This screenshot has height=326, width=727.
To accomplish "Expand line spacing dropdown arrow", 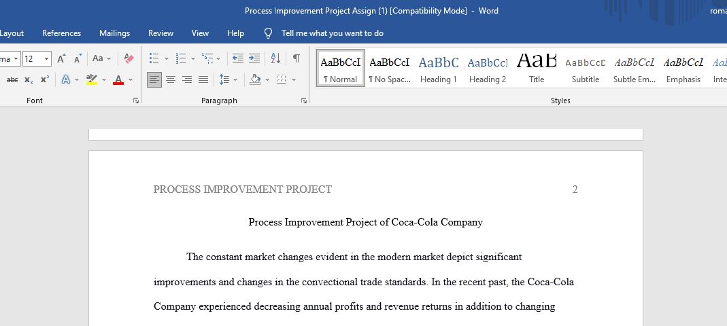I will [235, 79].
